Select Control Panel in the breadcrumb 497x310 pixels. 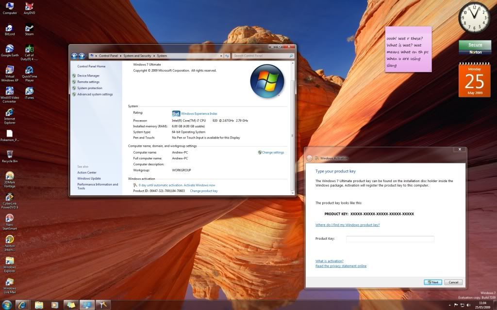[x=108, y=56]
